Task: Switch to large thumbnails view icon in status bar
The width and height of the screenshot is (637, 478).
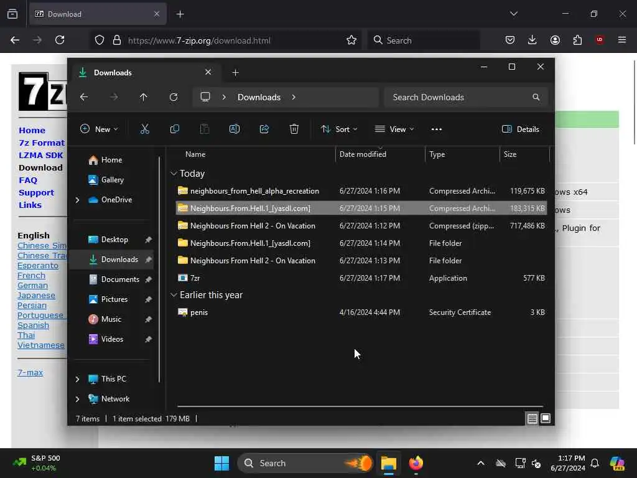Action: point(546,418)
